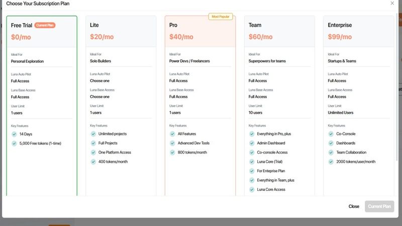402x226 pixels.
Task: Click the checkmark beside Luna Core (Trial)
Action: [252, 162]
